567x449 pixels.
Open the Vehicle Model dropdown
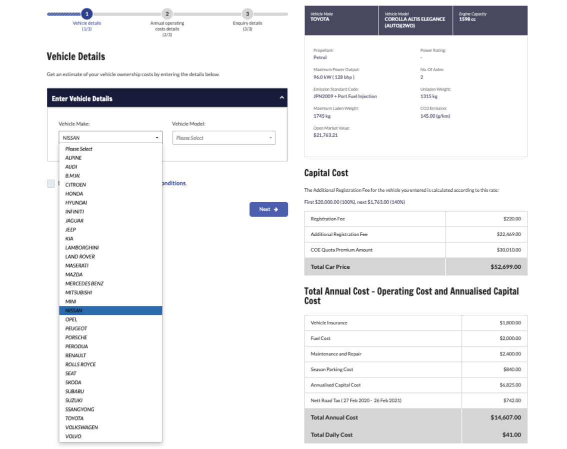tap(223, 138)
